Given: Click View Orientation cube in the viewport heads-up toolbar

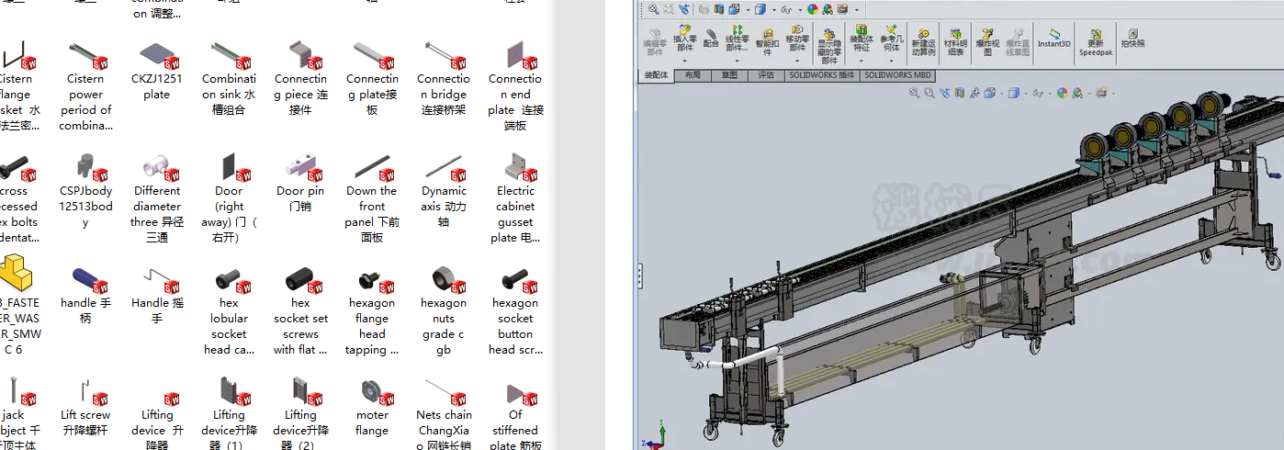Looking at the screenshot, I should 989,93.
